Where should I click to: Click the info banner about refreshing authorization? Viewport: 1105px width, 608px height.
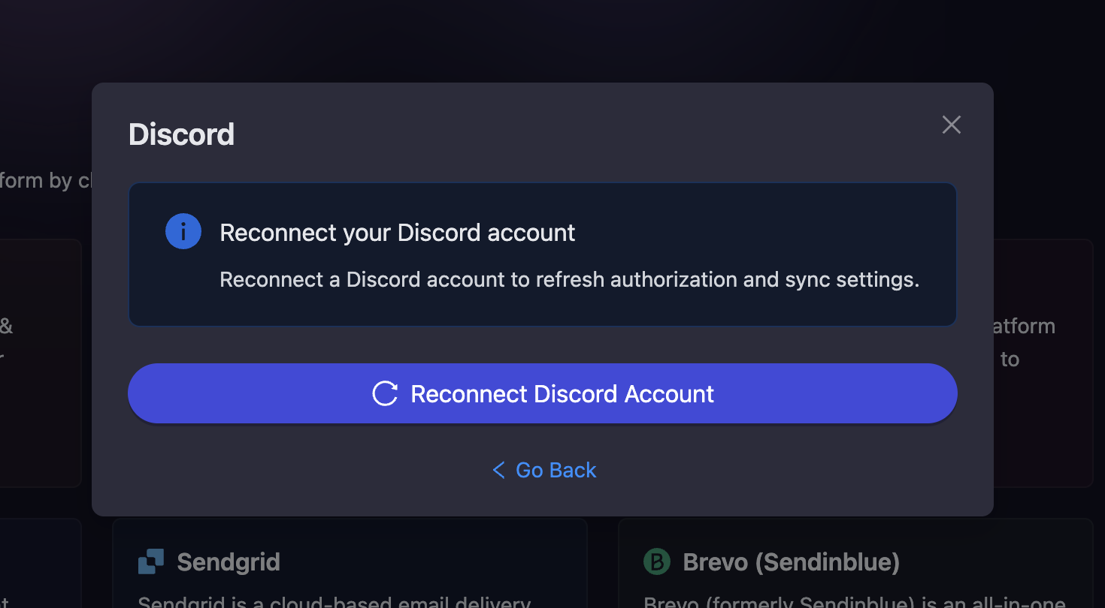[543, 254]
